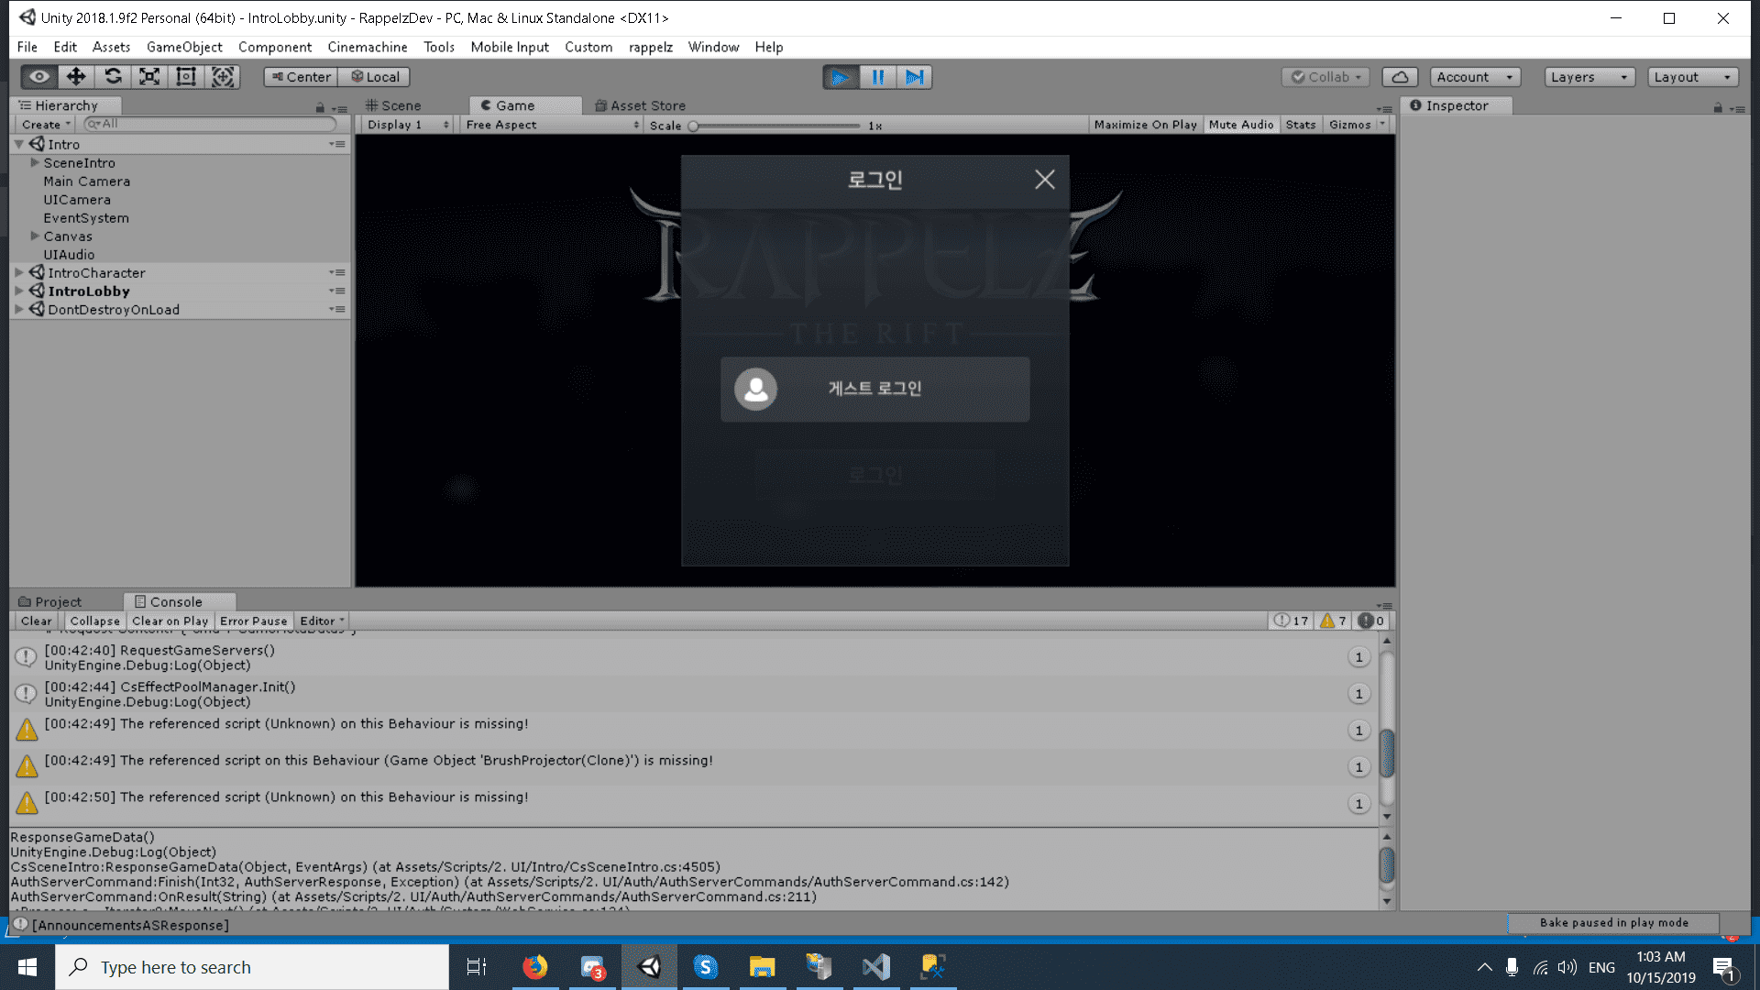1760x990 pixels.
Task: Toggle Maximize On Play
Action: tap(1145, 125)
